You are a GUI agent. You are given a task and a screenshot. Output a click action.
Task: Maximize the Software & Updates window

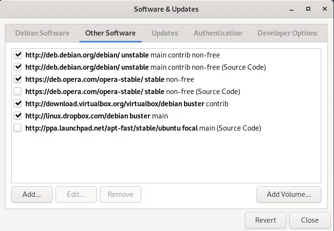click(308, 9)
